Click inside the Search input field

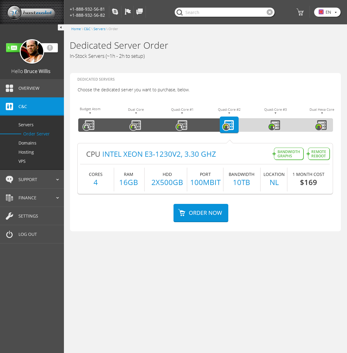(225, 12)
